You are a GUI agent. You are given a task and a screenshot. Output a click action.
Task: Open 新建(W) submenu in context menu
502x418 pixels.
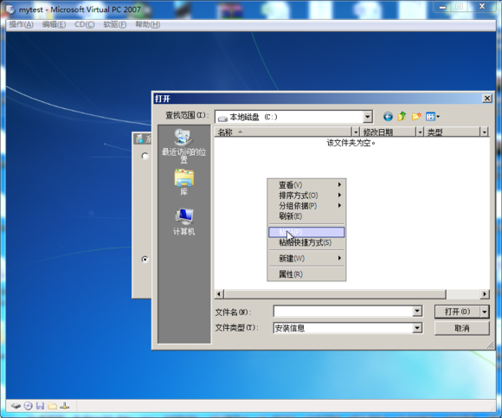pos(306,258)
